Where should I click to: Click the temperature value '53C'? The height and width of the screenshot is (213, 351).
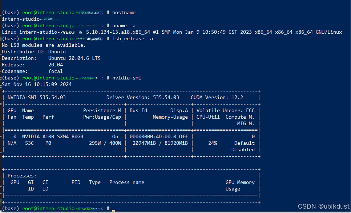tap(29, 143)
